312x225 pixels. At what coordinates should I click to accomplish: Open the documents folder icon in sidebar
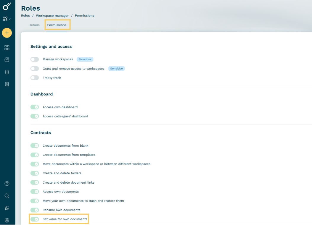pyautogui.click(x=7, y=60)
